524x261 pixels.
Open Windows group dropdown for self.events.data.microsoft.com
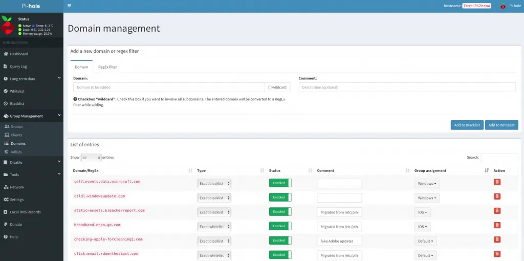point(427,184)
